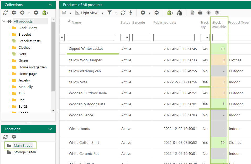Select the Black Friday collection
The width and height of the screenshot is (251, 164).
[x=28, y=28]
